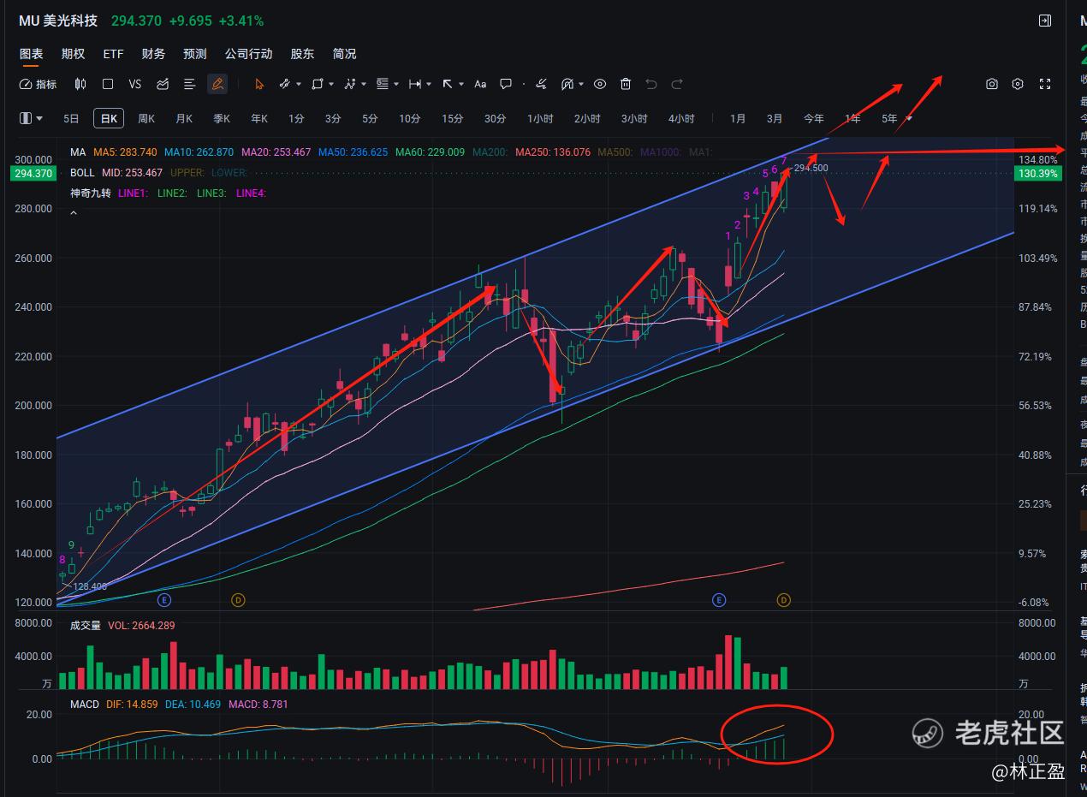Expand the Fibonacci tool dropdown arrow
Screen dimensions: 1087x797
(396, 84)
